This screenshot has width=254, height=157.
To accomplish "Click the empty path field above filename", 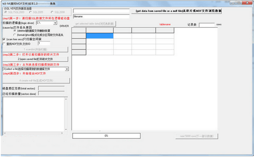I will pyautogui.click(x=101, y=11).
